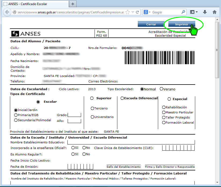
Task: Open the bookmarks menu dropdown
Action: pyautogui.click(x=194, y=12)
